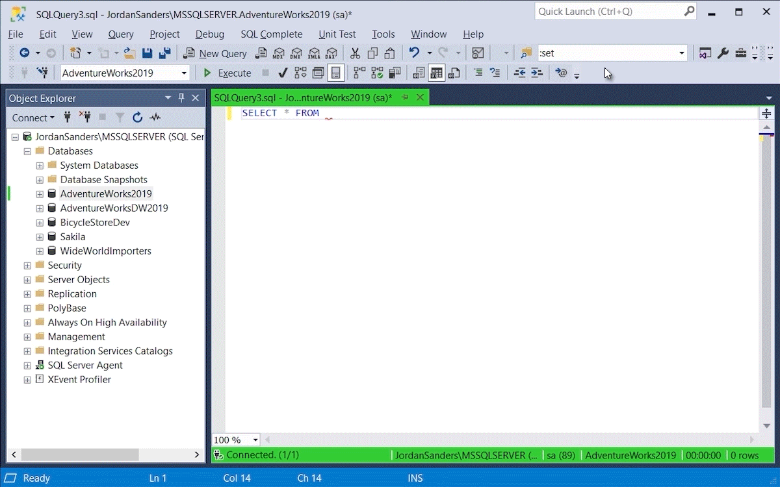Toggle Results to Grid mode
The image size is (780, 487).
(436, 73)
